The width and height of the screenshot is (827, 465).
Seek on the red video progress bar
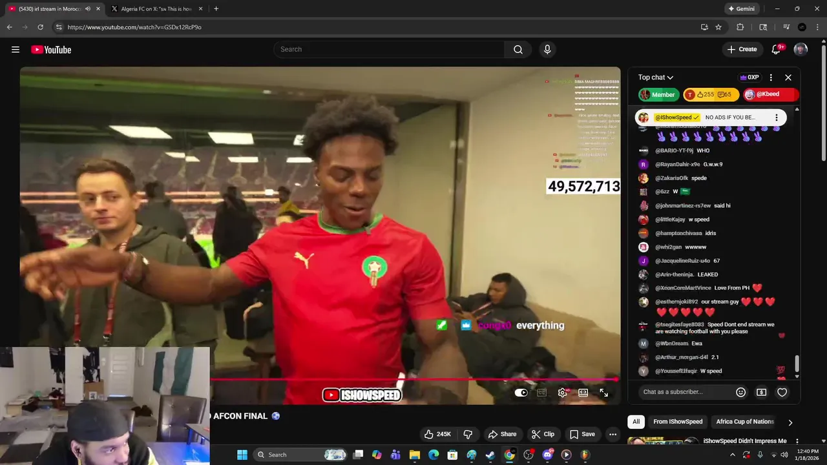pos(414,380)
